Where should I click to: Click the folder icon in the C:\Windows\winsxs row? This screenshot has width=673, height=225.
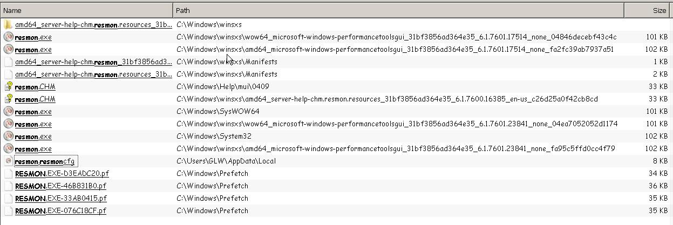pyautogui.click(x=8, y=25)
